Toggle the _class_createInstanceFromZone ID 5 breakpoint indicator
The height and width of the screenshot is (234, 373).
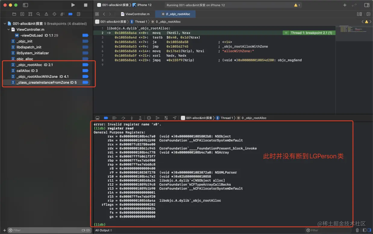click(x=85, y=82)
